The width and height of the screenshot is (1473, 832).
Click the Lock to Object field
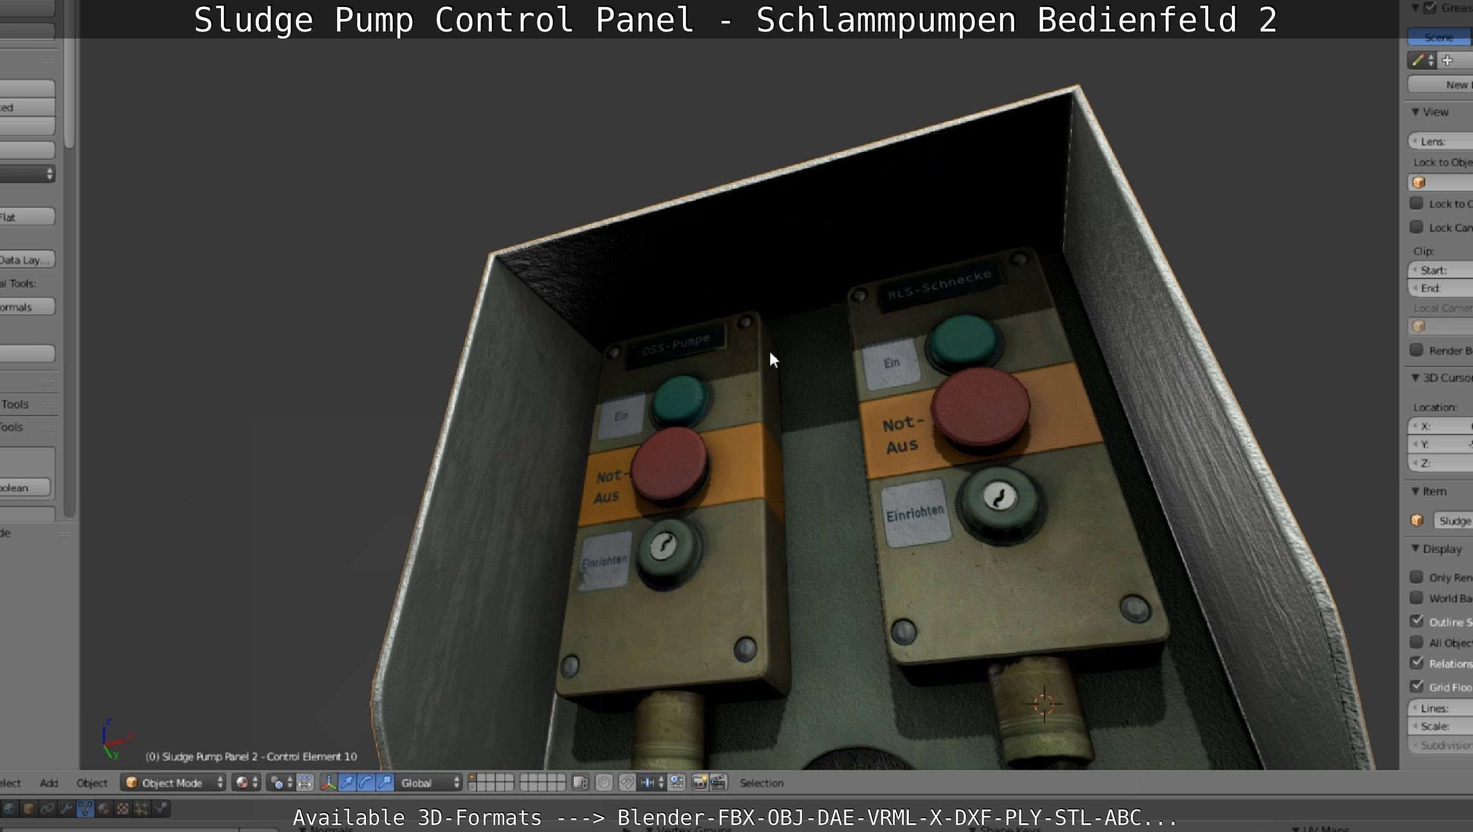(1440, 182)
